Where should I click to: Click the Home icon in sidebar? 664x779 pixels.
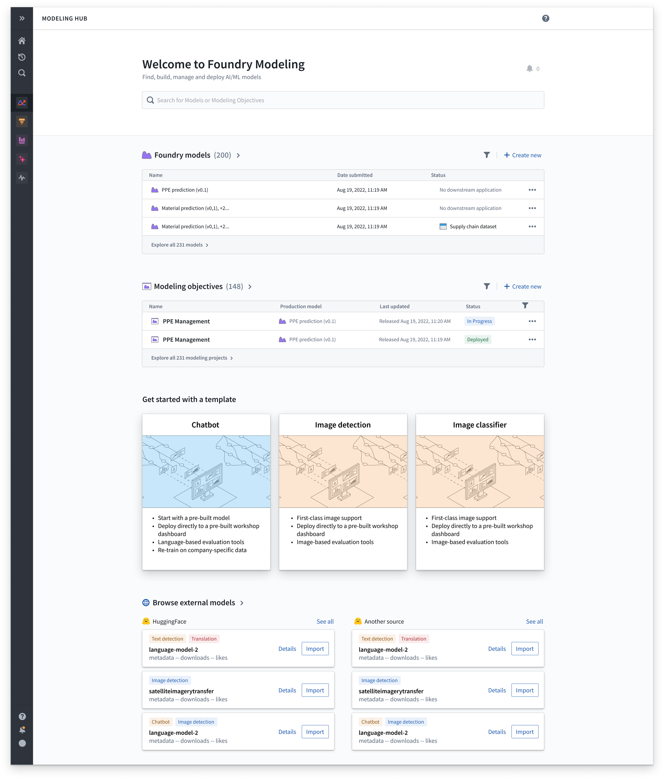click(22, 41)
